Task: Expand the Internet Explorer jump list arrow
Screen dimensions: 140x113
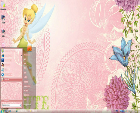Action: click(21, 55)
